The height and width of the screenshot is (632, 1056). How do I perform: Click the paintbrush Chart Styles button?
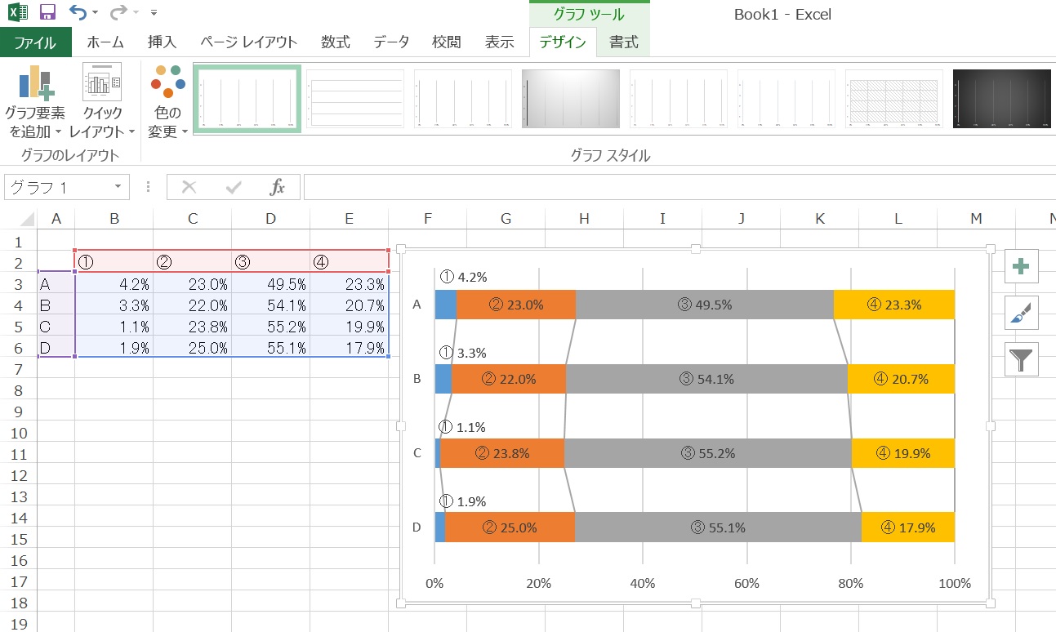[1021, 314]
